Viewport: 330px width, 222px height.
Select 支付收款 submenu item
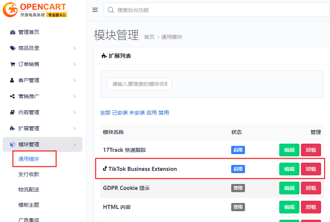[29, 174]
